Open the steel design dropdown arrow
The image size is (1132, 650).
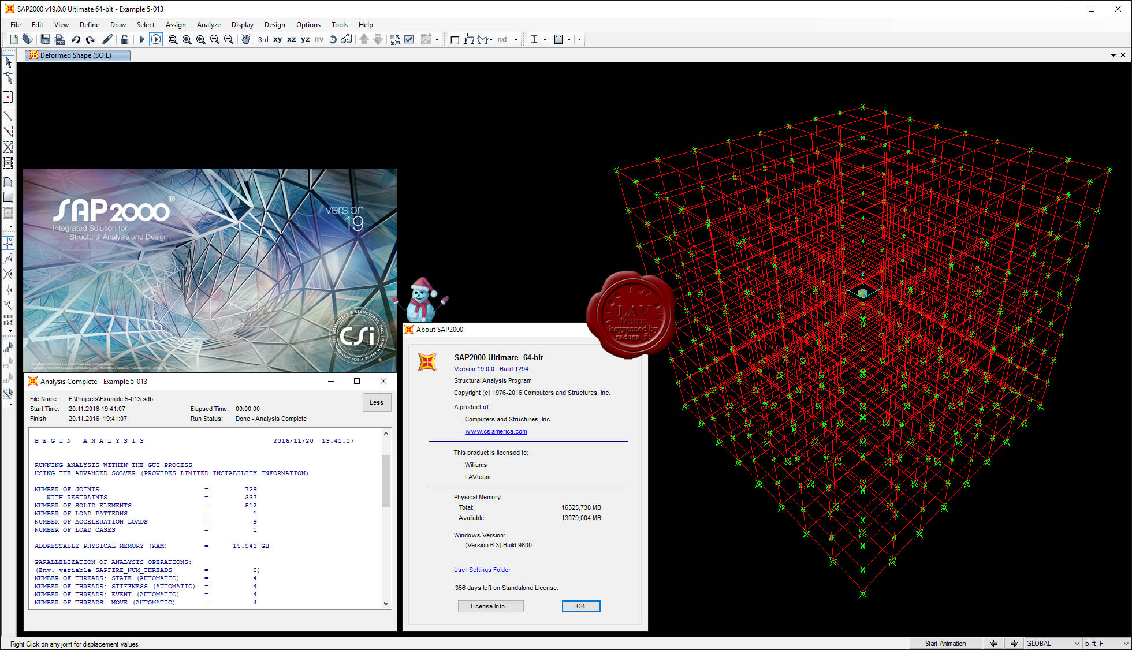coord(545,39)
